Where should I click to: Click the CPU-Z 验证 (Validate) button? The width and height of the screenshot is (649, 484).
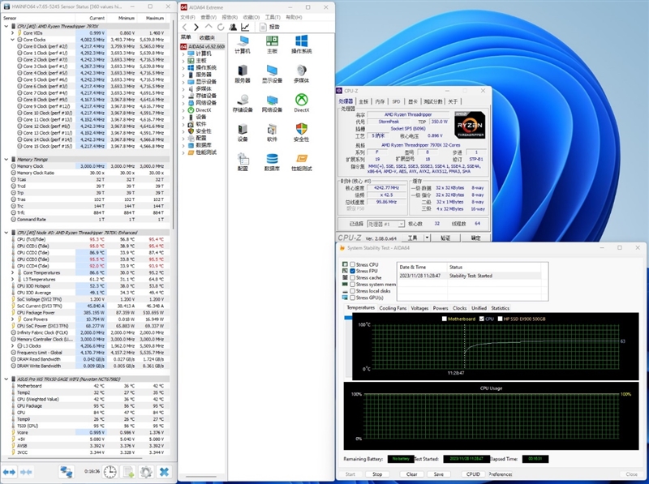tap(445, 238)
